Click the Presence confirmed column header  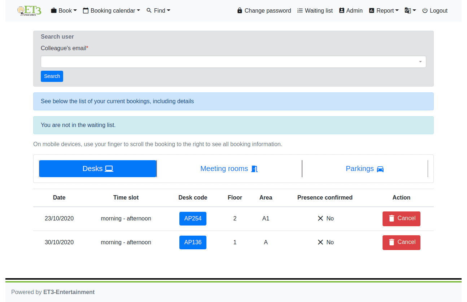(325, 198)
